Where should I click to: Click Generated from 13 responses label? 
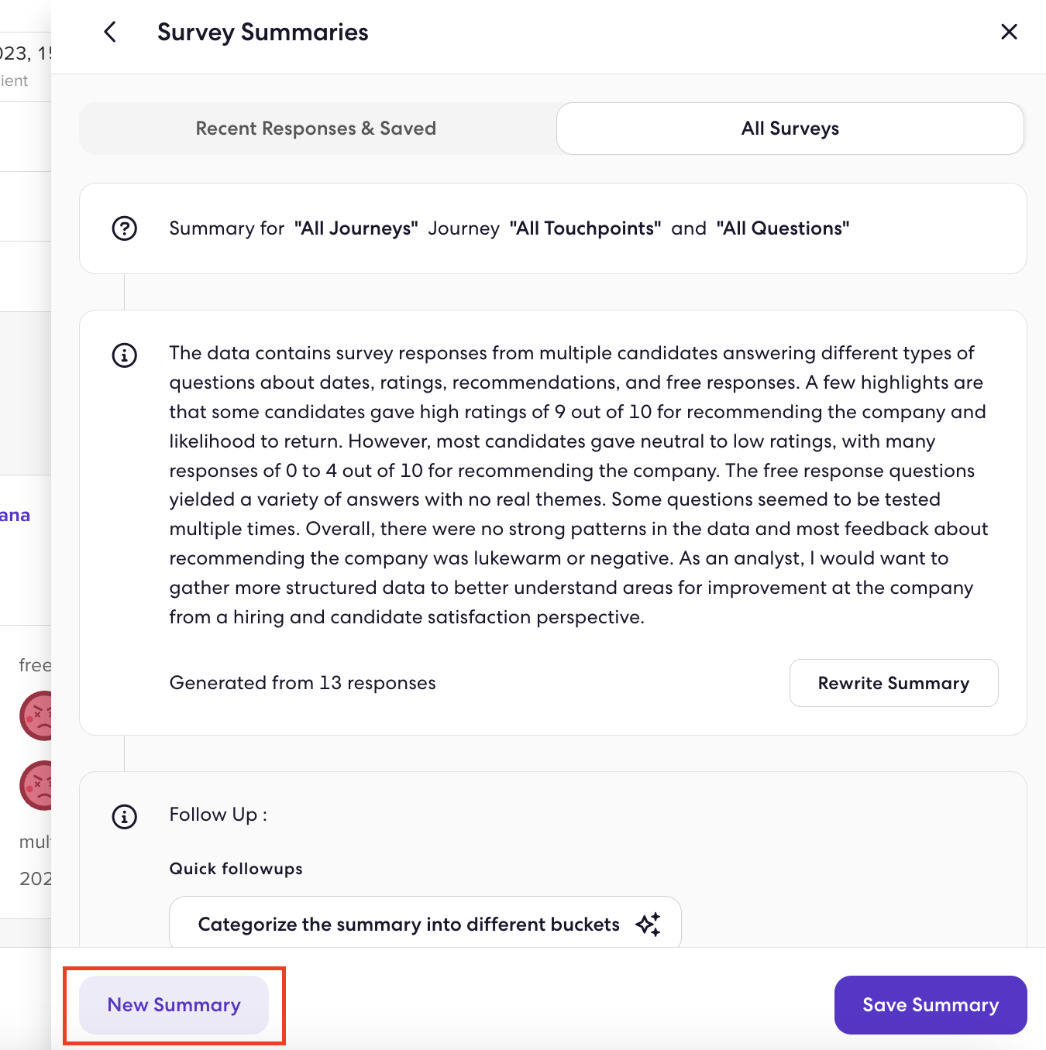[x=303, y=683]
